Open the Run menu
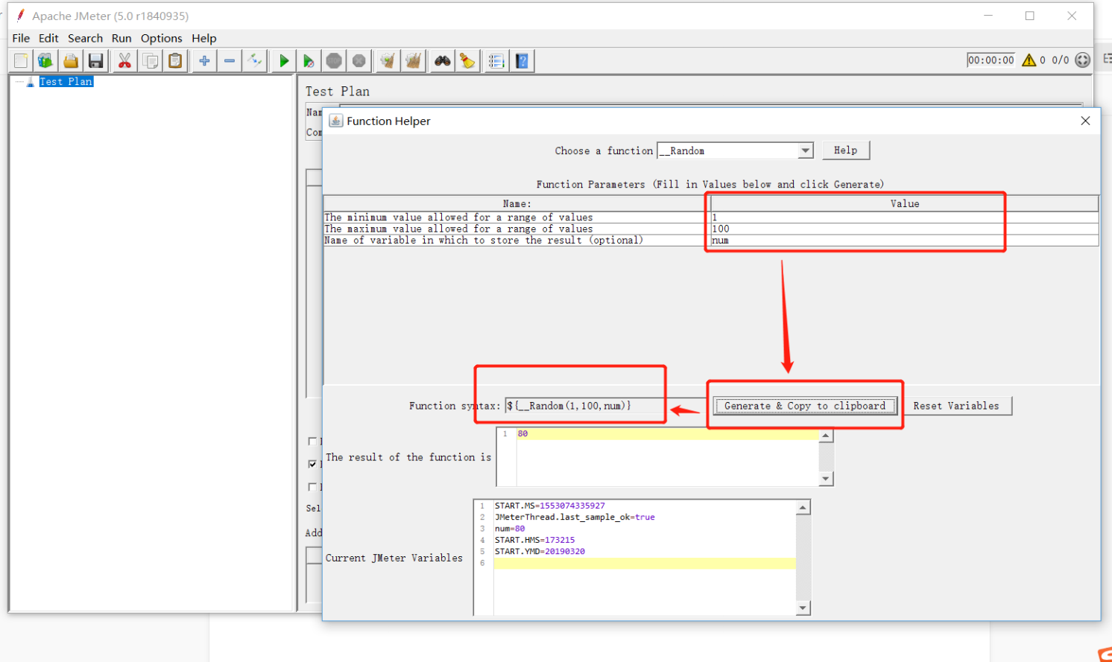The image size is (1112, 662). pos(121,38)
